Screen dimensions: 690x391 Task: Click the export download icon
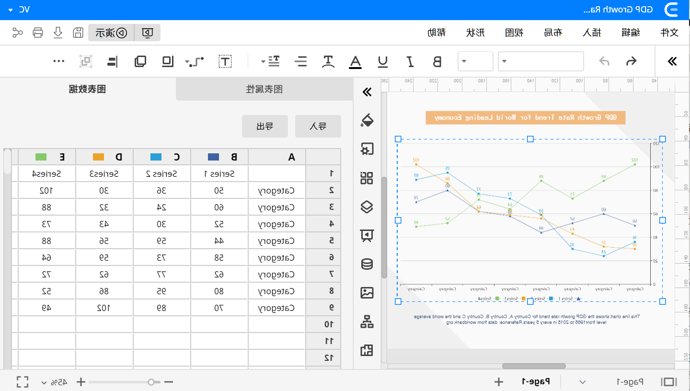click(x=58, y=33)
